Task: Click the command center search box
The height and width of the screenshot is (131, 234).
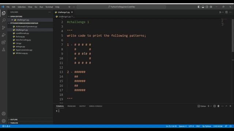Action: [121, 7]
